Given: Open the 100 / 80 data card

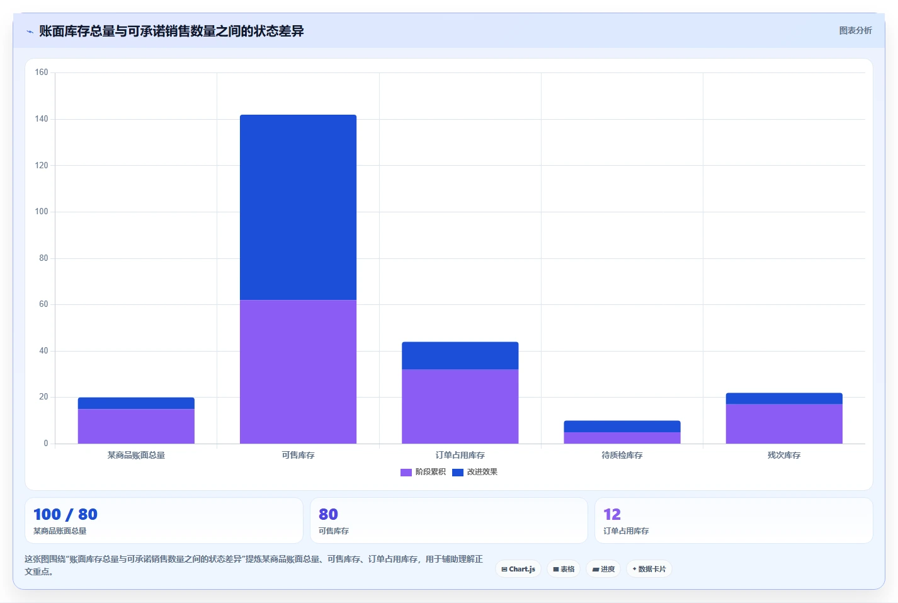Looking at the screenshot, I should pyautogui.click(x=164, y=520).
